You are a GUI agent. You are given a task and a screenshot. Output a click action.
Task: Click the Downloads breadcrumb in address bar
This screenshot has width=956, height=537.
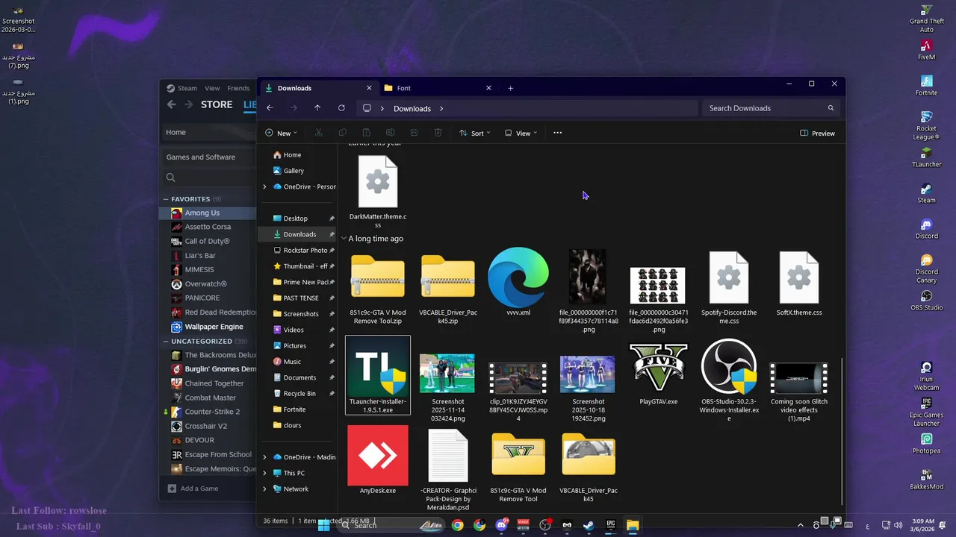tap(412, 108)
